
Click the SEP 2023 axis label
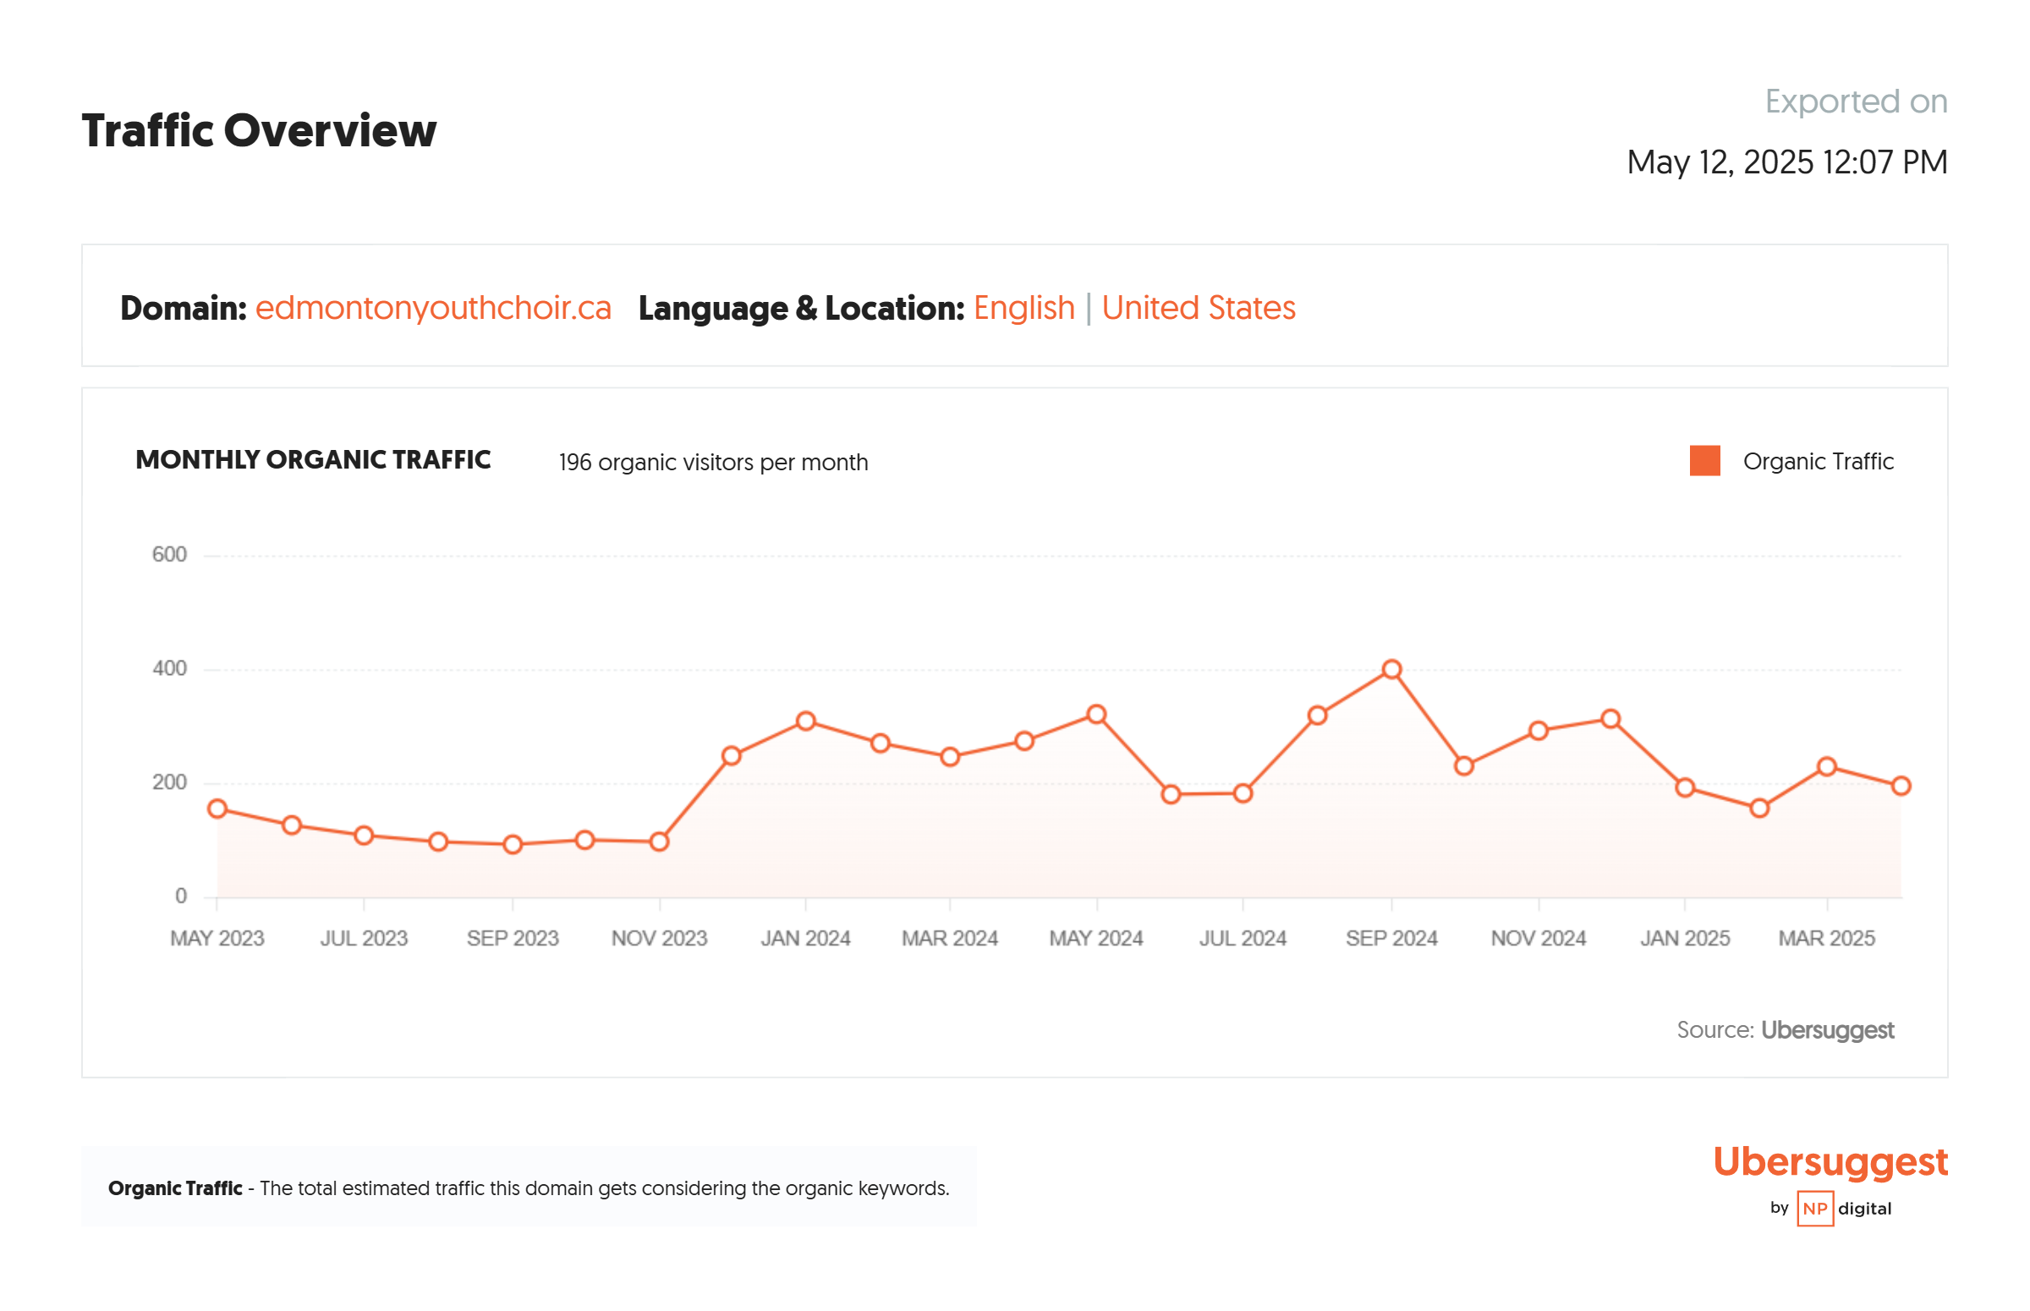(513, 938)
